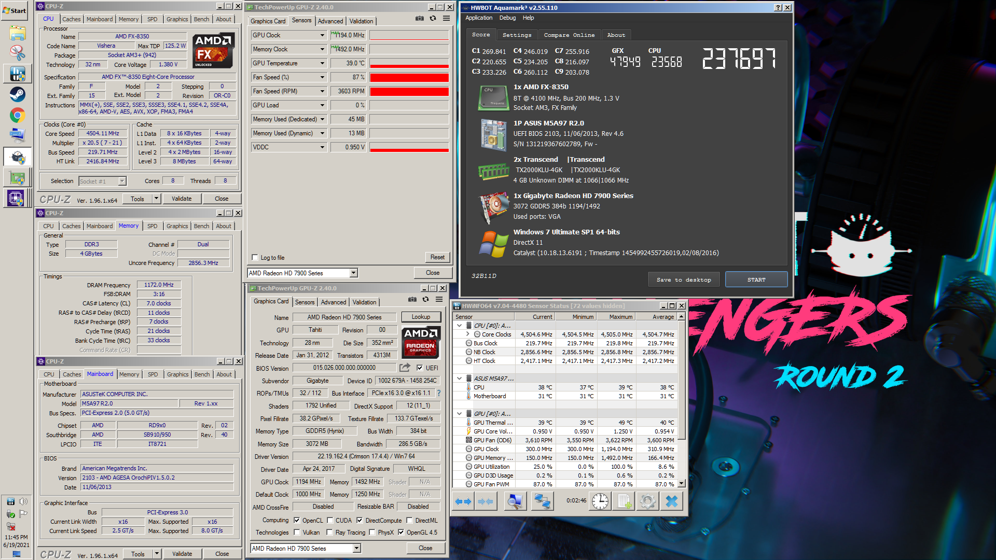Open Caches tab in top CPU-Z window

click(71, 19)
